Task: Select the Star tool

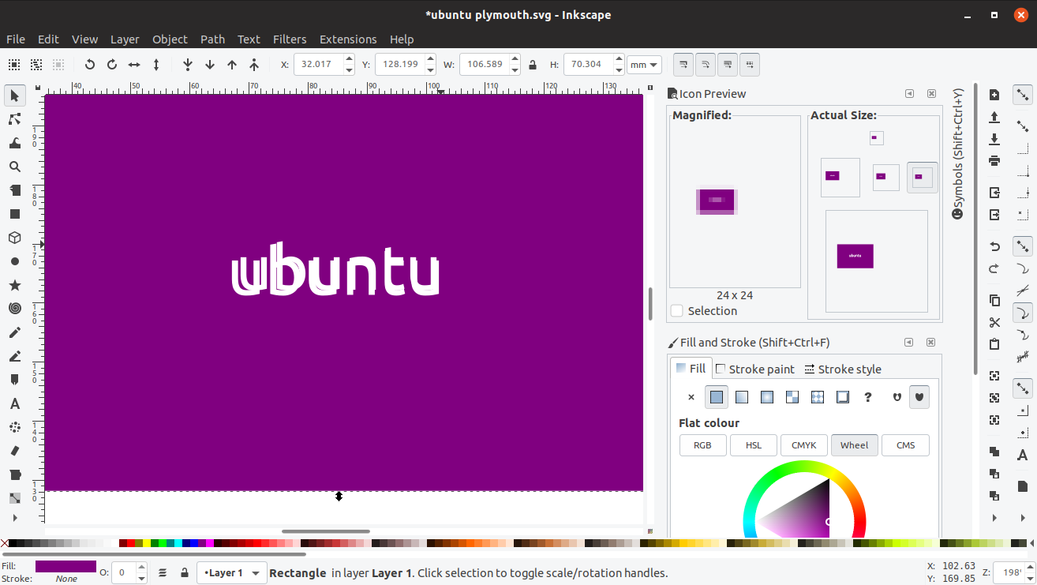Action: click(x=14, y=285)
